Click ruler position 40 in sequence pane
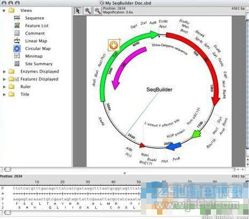 coord(113,182)
